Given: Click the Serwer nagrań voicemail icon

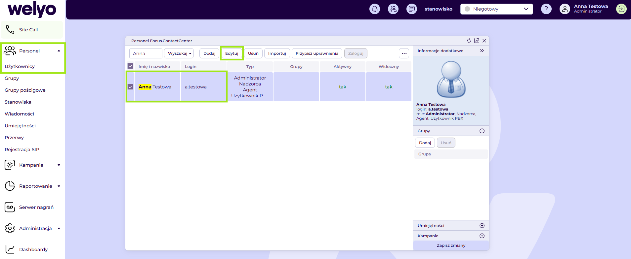Looking at the screenshot, I should pyautogui.click(x=10, y=207).
